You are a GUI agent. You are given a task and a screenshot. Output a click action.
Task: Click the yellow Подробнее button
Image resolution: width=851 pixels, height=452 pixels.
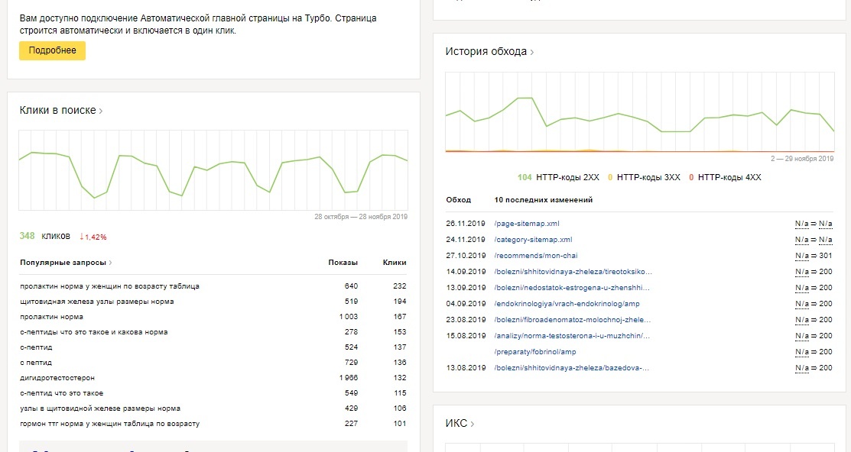(52, 50)
